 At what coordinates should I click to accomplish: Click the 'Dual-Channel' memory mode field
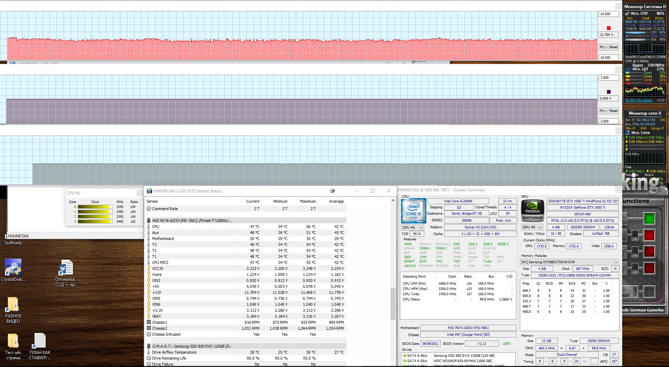point(567,355)
